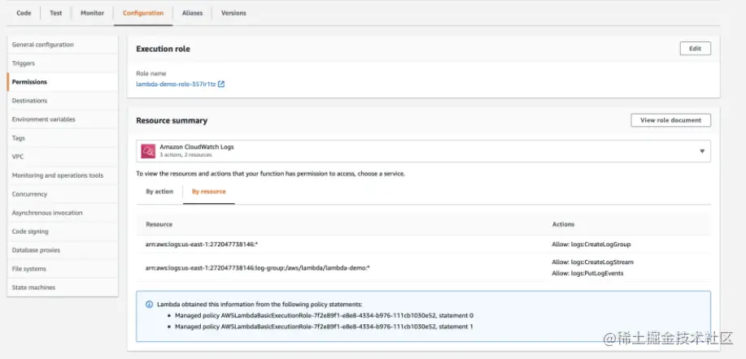Select resource arn:aws:logs:us-east-1:272047738146:*

[x=202, y=244]
